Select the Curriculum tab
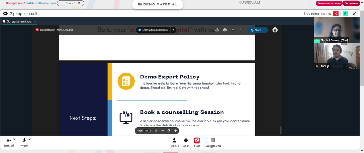This screenshot has width=364, height=153. pos(250,3)
